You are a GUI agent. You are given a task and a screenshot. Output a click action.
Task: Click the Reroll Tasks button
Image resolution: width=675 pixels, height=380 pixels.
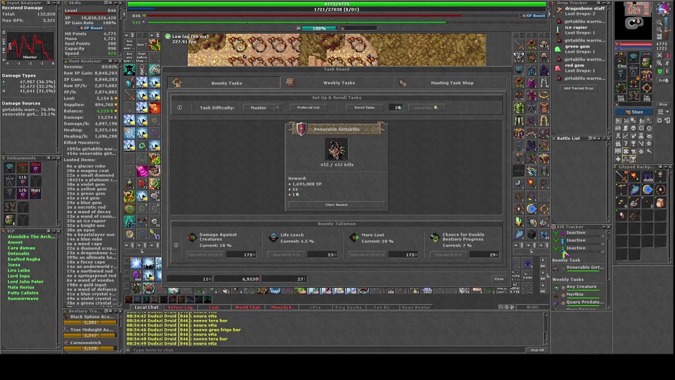[x=364, y=108]
